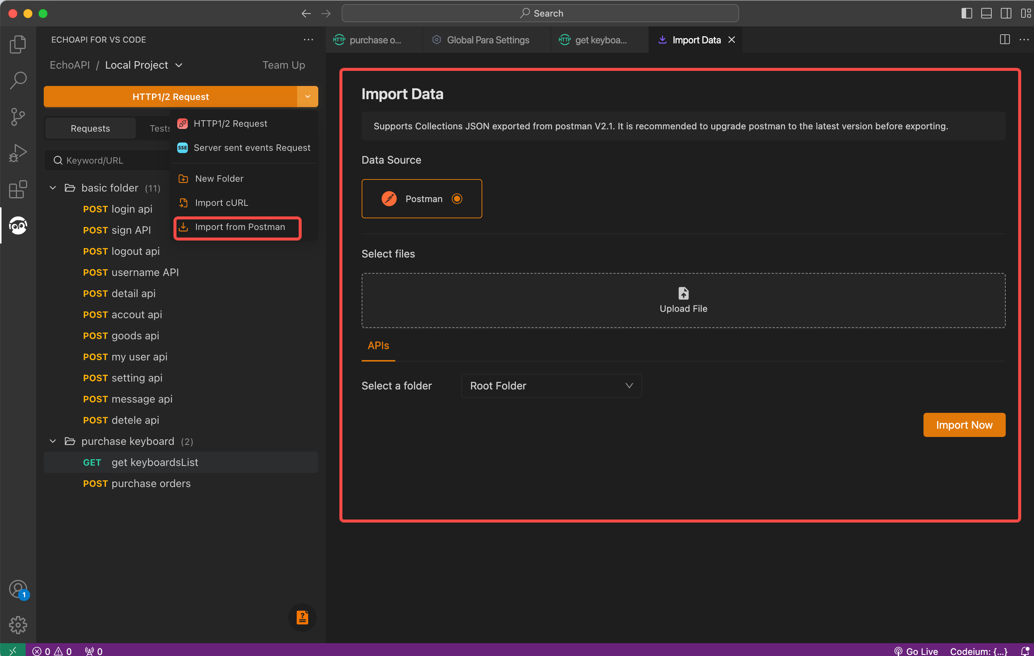1034x656 pixels.
Task: Open the Local Project dropdown
Action: click(x=144, y=65)
